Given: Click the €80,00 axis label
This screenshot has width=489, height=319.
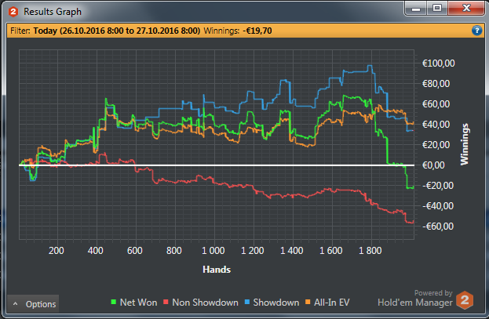Looking at the screenshot, I should point(436,84).
